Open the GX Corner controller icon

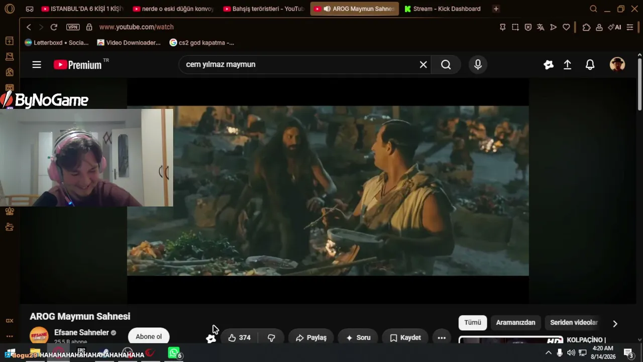[x=30, y=9]
